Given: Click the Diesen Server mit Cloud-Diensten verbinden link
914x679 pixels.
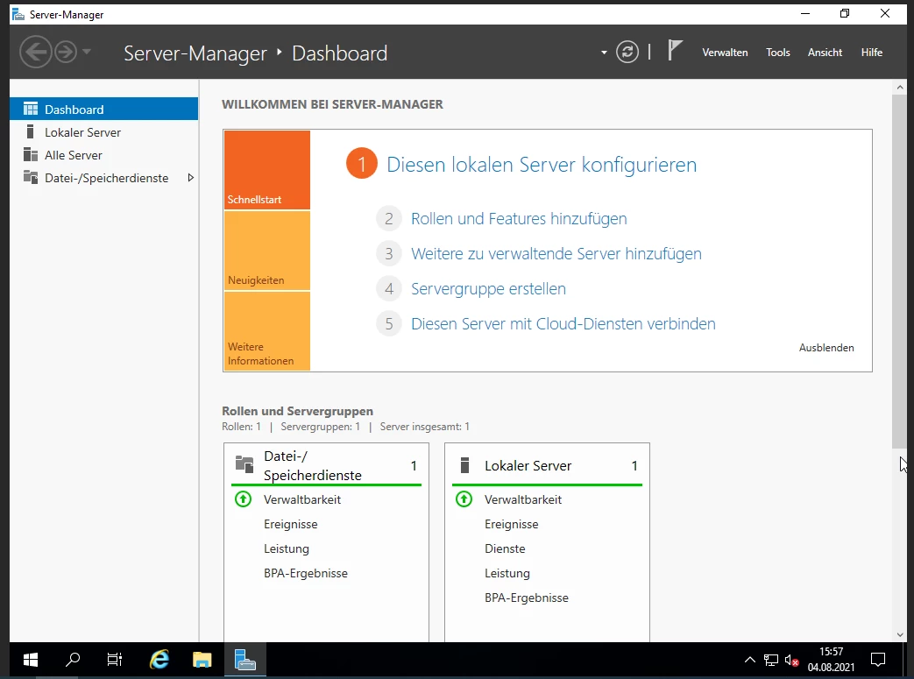Looking at the screenshot, I should coord(563,324).
